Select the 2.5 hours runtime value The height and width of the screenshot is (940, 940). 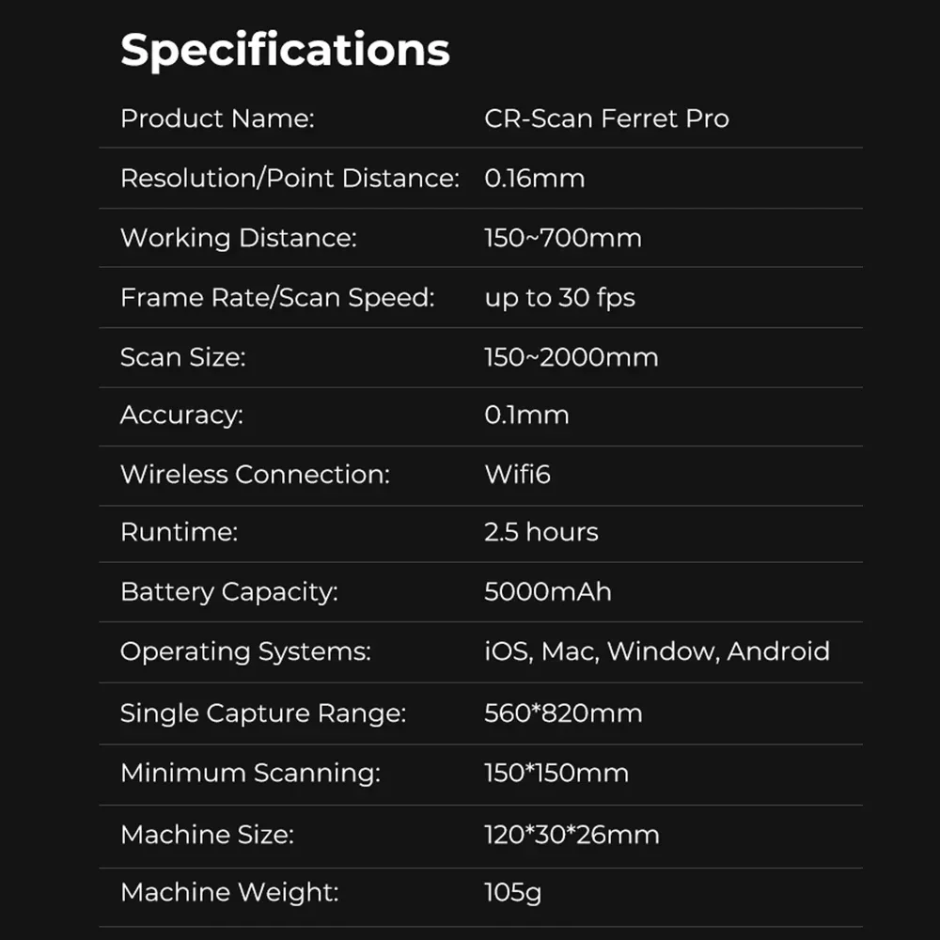[x=540, y=532]
